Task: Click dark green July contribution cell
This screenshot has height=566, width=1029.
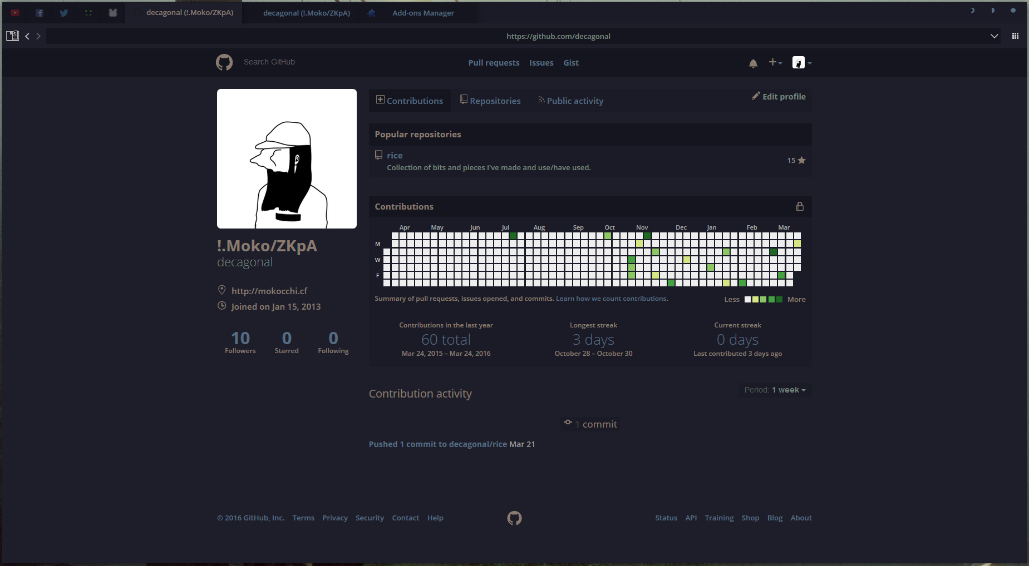Action: tap(513, 236)
